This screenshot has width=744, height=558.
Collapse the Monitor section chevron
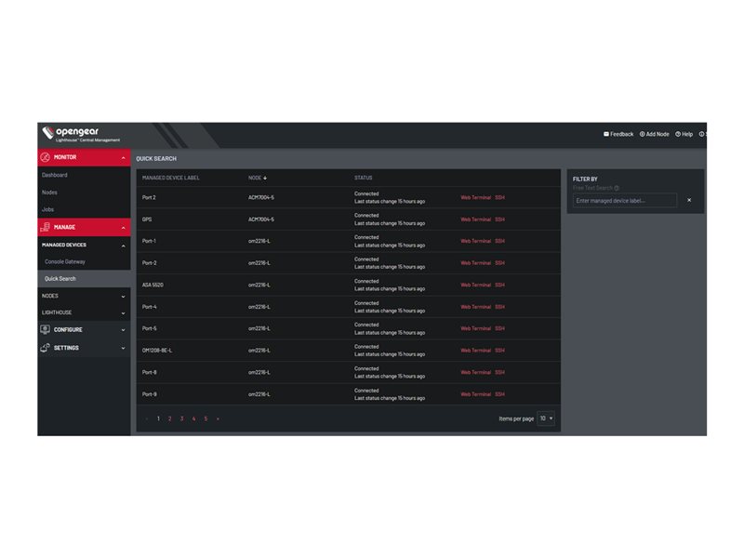pyautogui.click(x=123, y=158)
